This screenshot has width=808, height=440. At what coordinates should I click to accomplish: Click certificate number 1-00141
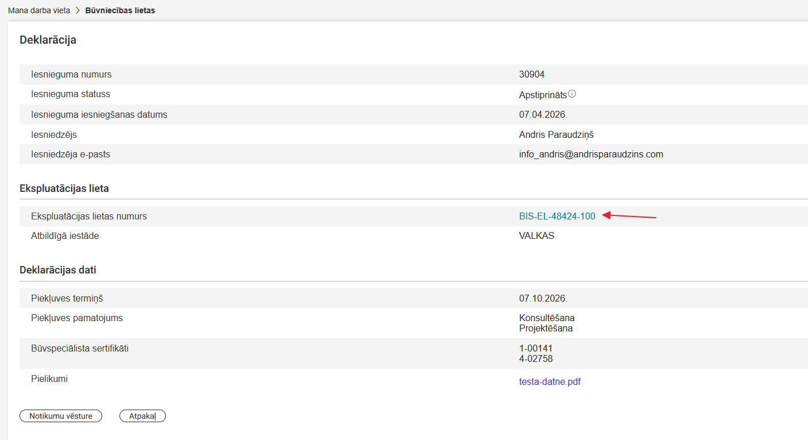coord(536,349)
